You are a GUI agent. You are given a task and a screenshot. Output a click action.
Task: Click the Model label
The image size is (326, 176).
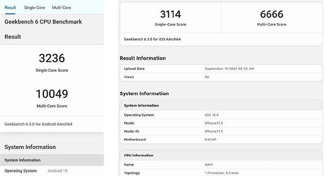pyautogui.click(x=129, y=123)
